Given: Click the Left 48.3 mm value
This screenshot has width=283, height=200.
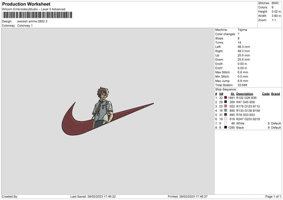Looking at the screenshot, I should click(x=244, y=47).
